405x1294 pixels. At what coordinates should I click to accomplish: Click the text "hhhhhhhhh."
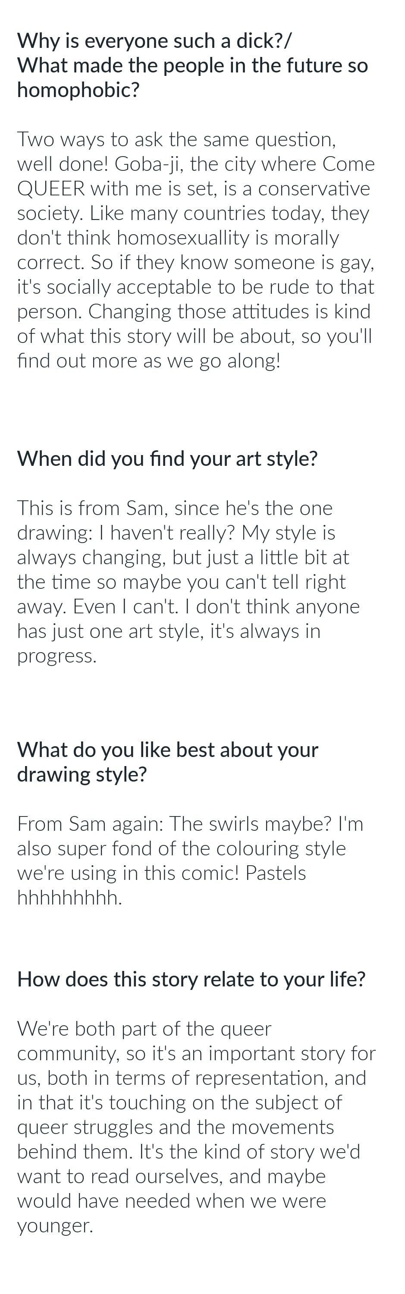70,898
